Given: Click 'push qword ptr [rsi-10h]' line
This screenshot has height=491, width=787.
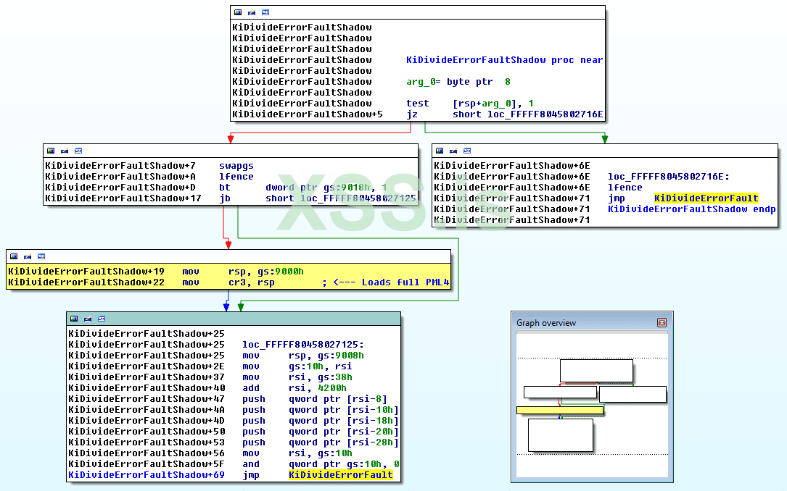Looking at the screenshot, I should (321, 410).
